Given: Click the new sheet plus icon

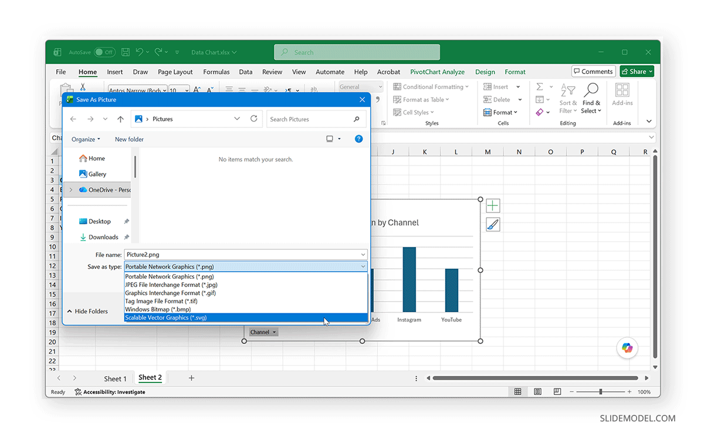Looking at the screenshot, I should pyautogui.click(x=191, y=378).
